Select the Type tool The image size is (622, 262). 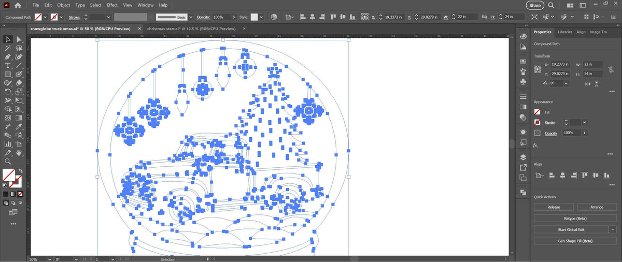coord(8,66)
